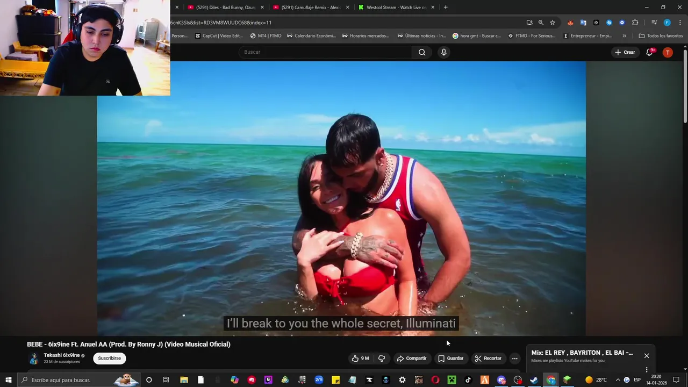Open Mix playlist three-dot options
Screen dimensions: 688x387
[x=647, y=370]
